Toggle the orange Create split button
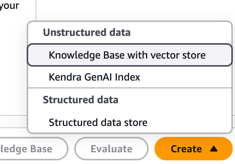The height and width of the screenshot is (164, 235). pos(194,149)
